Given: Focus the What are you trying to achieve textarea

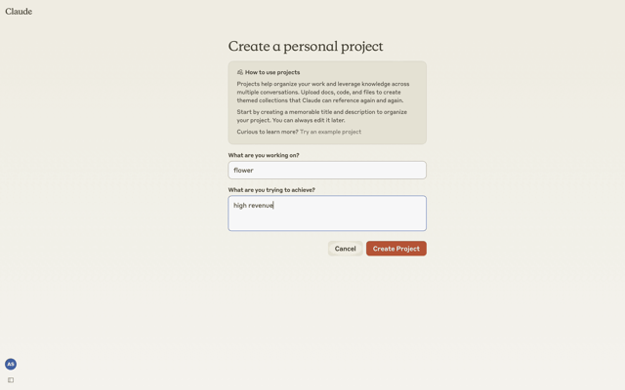Looking at the screenshot, I should [327, 213].
